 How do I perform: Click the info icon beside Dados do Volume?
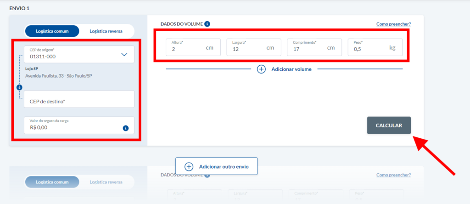pos(207,24)
